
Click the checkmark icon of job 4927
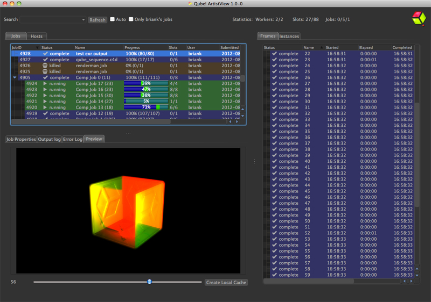[x=45, y=60]
